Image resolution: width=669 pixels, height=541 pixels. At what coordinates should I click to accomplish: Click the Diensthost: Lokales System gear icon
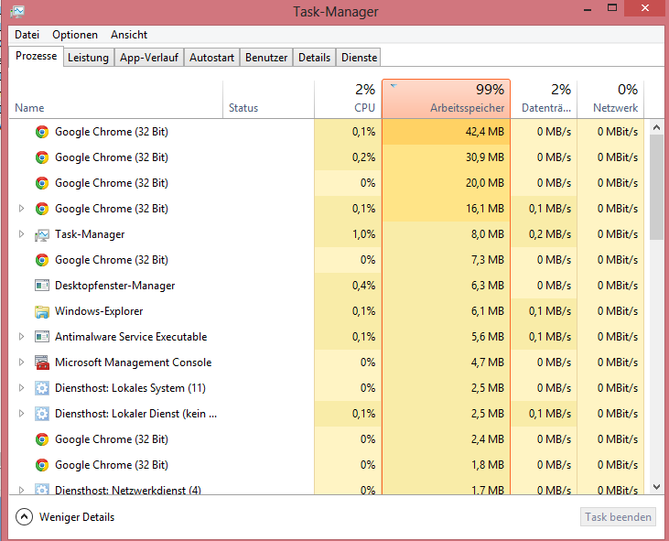pos(42,388)
